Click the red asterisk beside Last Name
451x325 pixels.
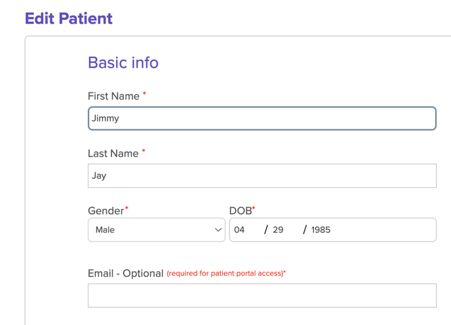click(144, 151)
